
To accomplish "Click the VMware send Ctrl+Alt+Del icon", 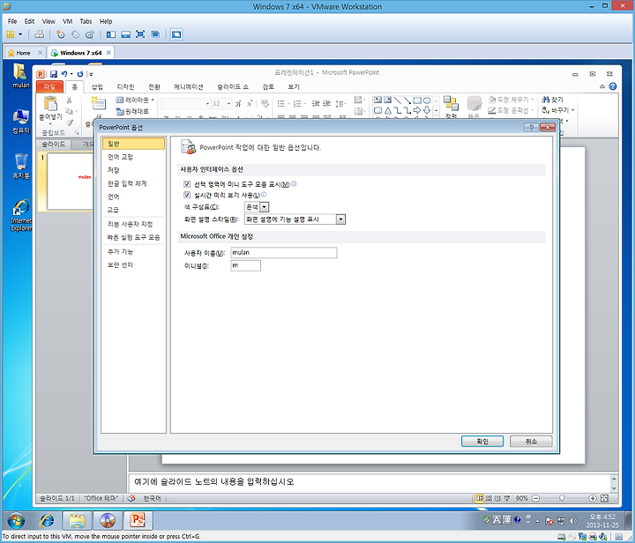I will tap(39, 34).
